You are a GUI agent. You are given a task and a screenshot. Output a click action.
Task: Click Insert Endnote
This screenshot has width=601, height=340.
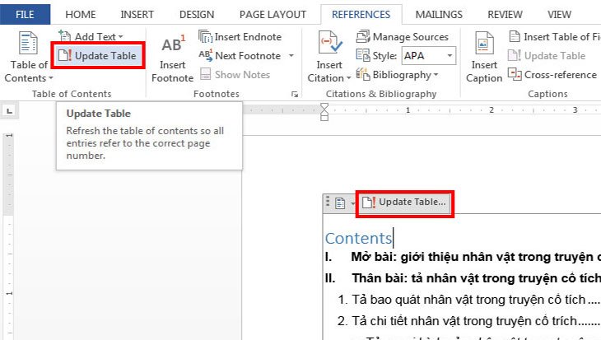point(240,37)
